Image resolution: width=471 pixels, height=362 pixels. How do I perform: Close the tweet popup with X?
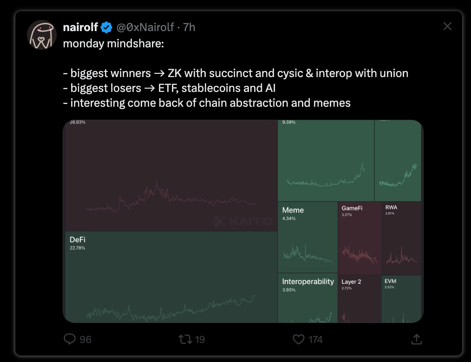click(x=447, y=26)
